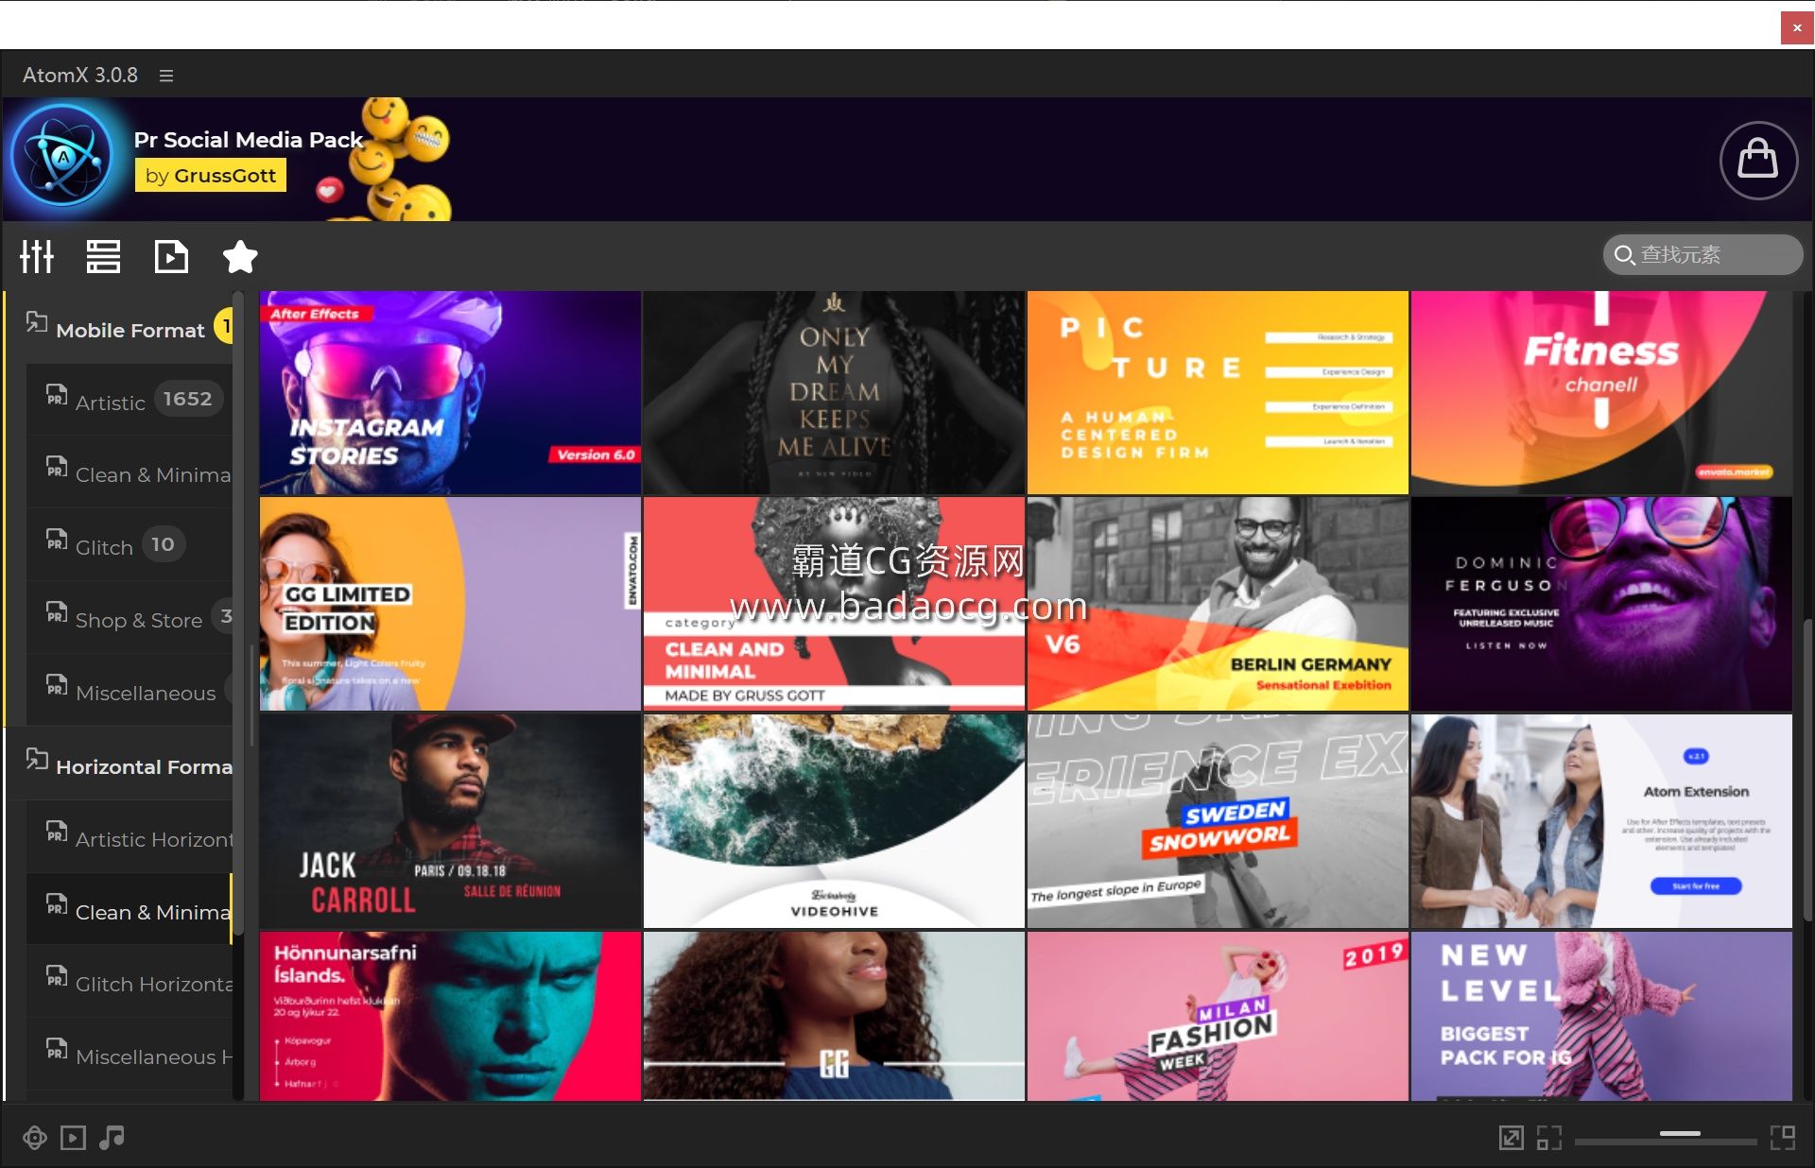The image size is (1815, 1168).
Task: Select the Clean & Minimal mobile category
Action: tap(129, 473)
